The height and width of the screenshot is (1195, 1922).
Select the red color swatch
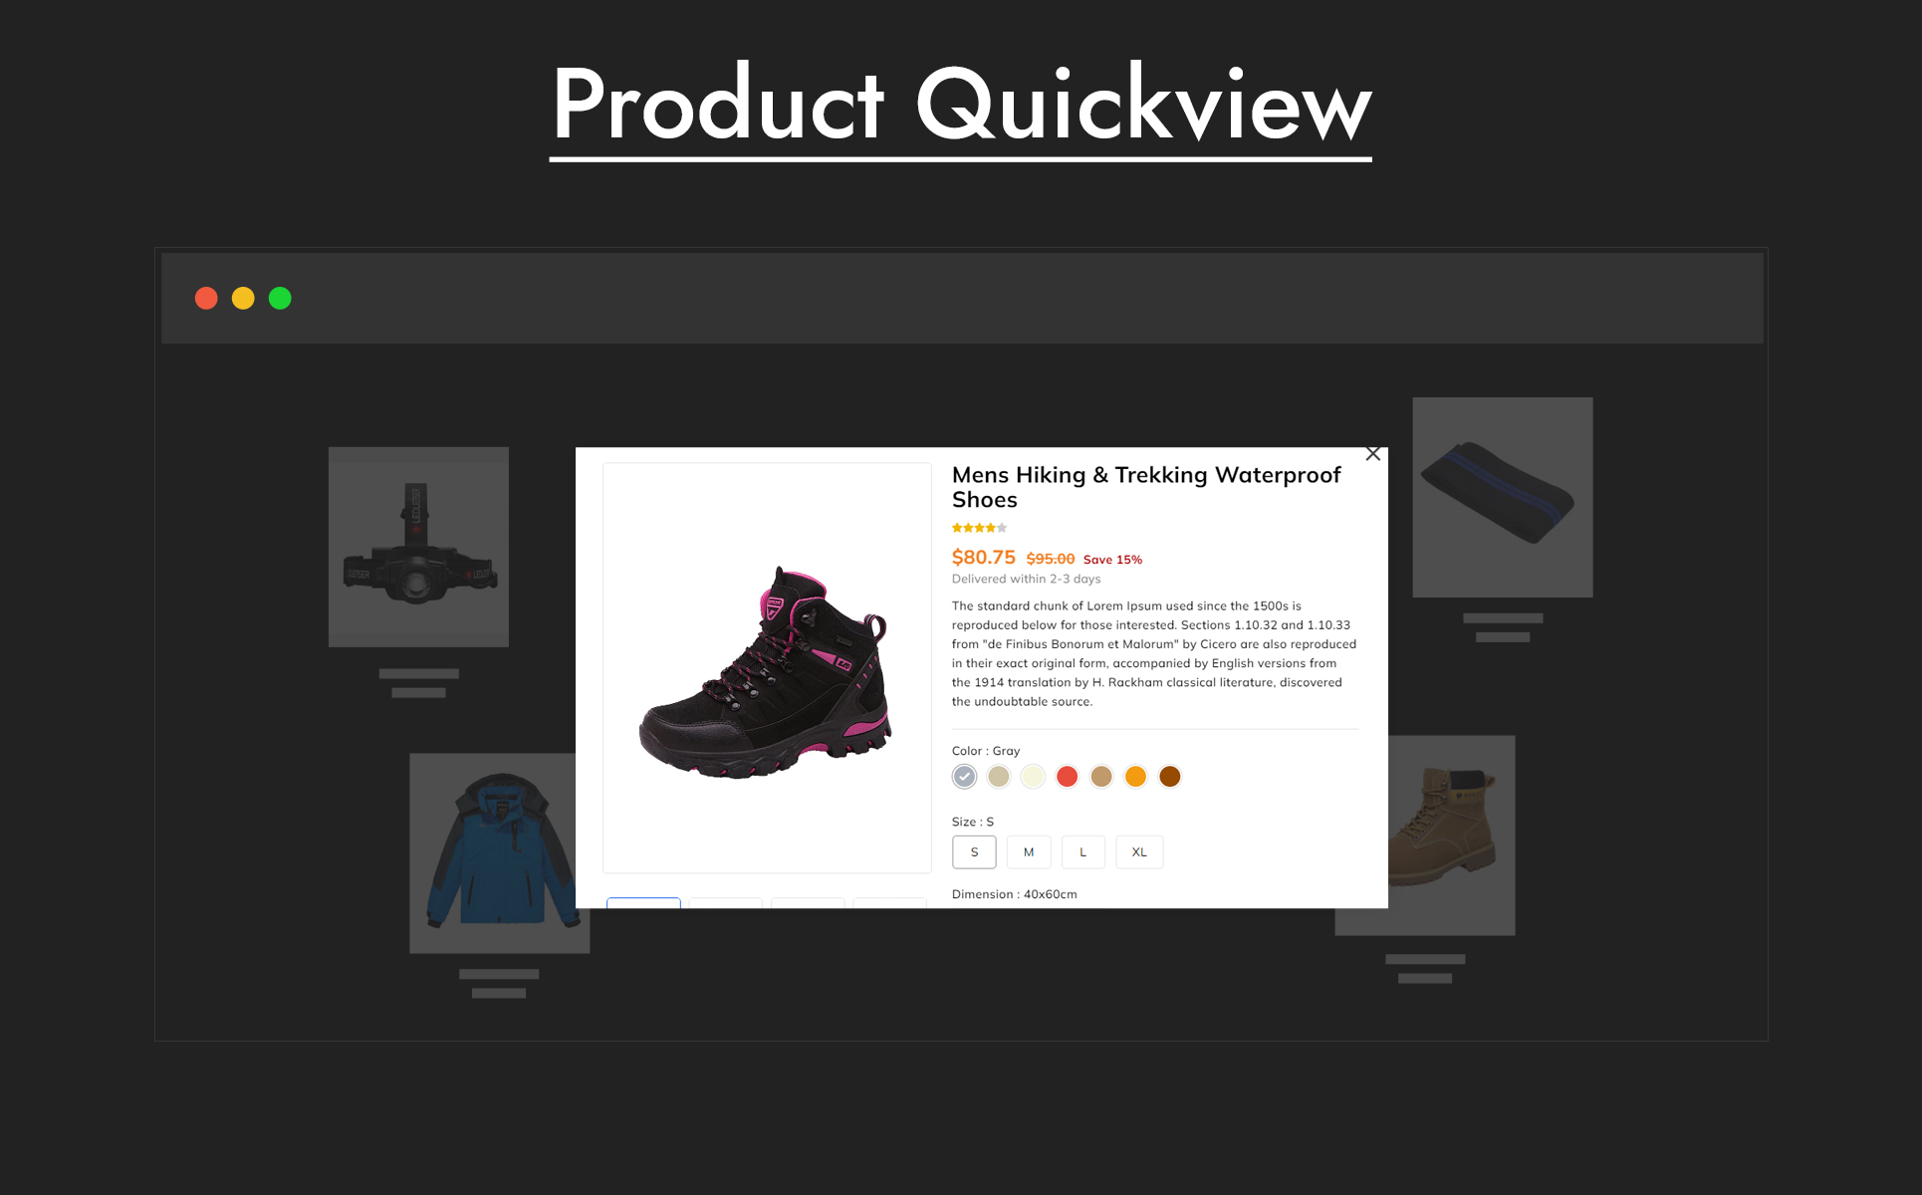click(1068, 777)
